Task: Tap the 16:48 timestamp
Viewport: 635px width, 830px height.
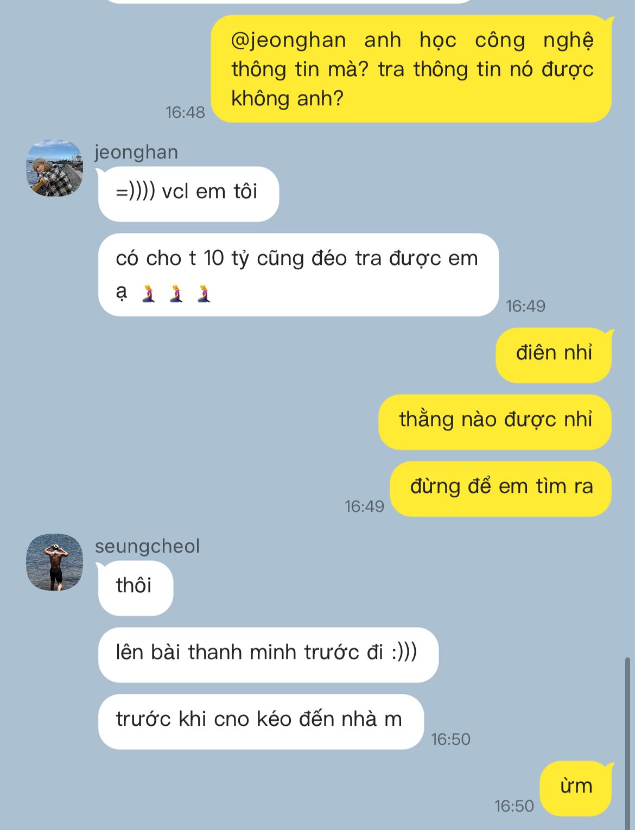Action: click(185, 112)
